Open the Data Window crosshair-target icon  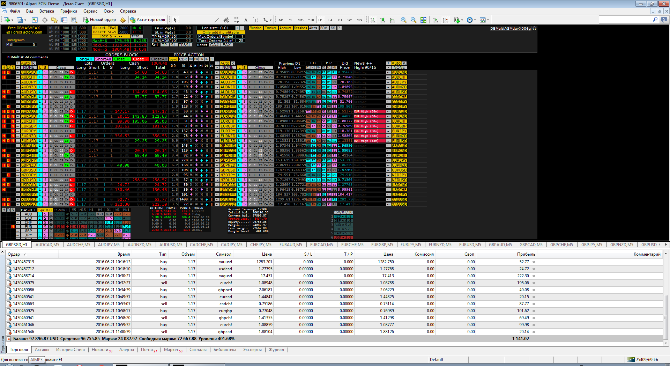45,20
